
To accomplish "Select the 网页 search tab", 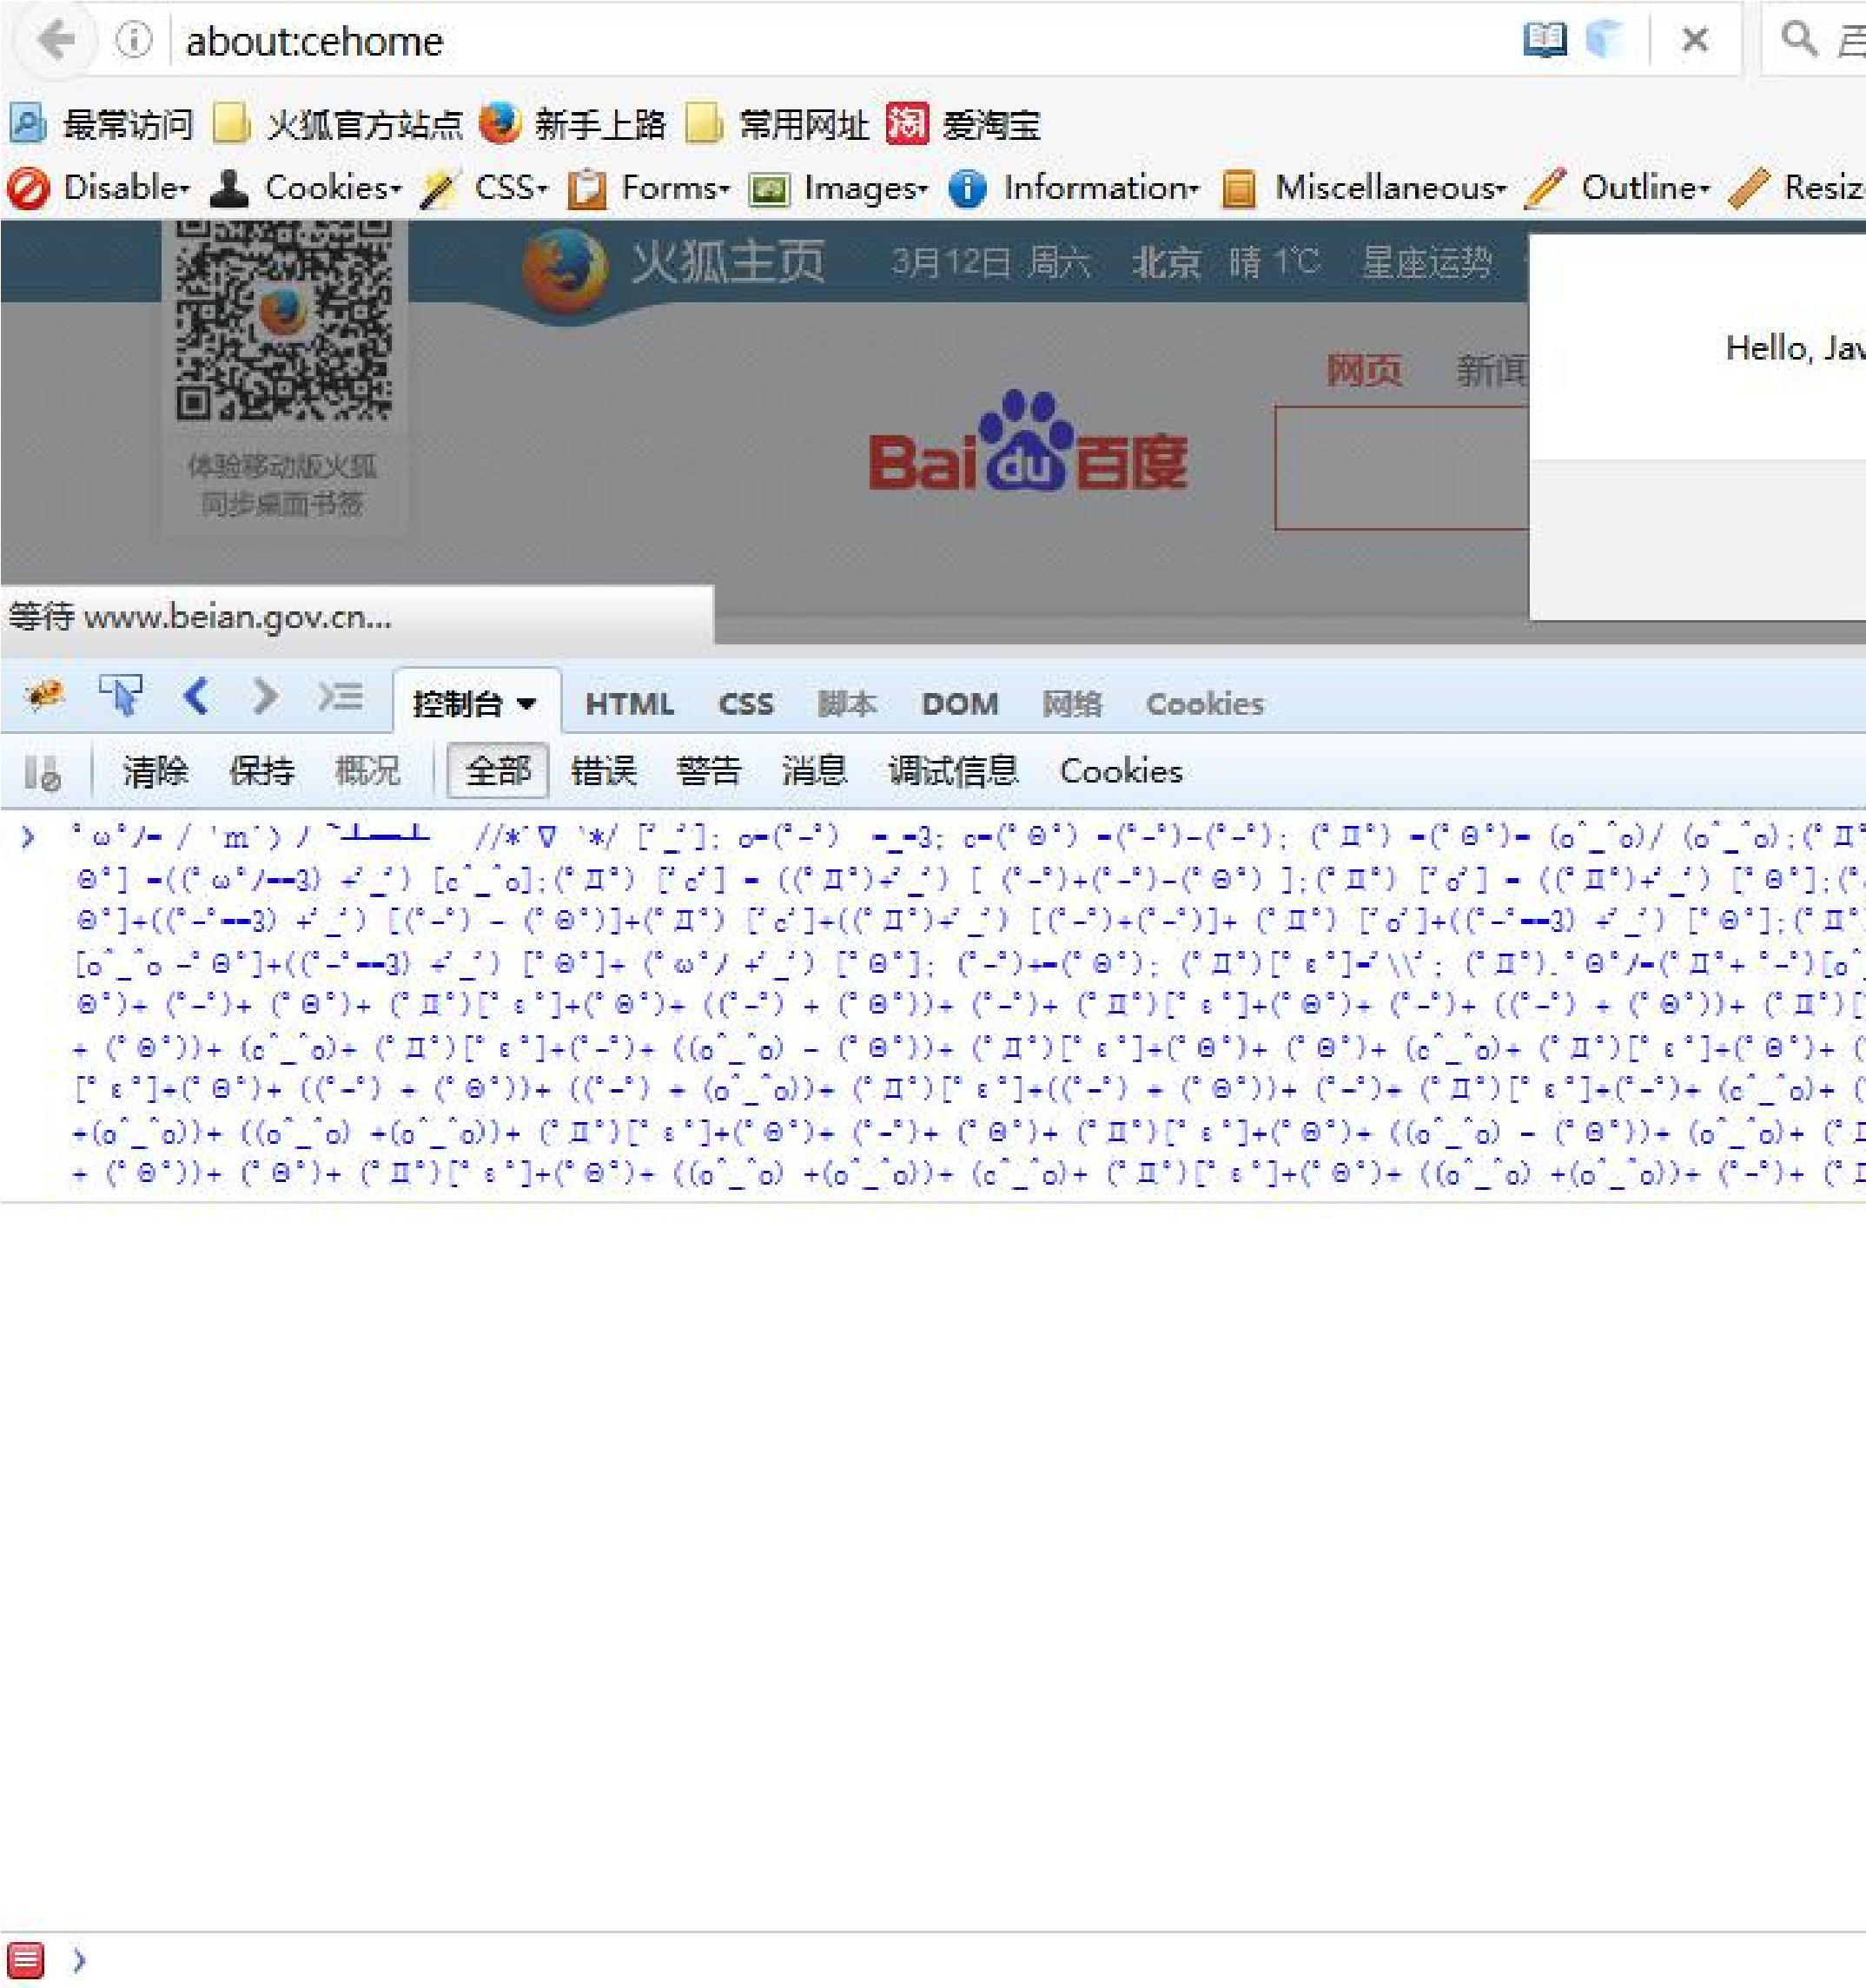I will [1363, 370].
